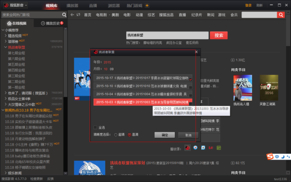291x182 pixels.
Task: Click the left panel search magnifier icon
Action: tap(64, 15)
